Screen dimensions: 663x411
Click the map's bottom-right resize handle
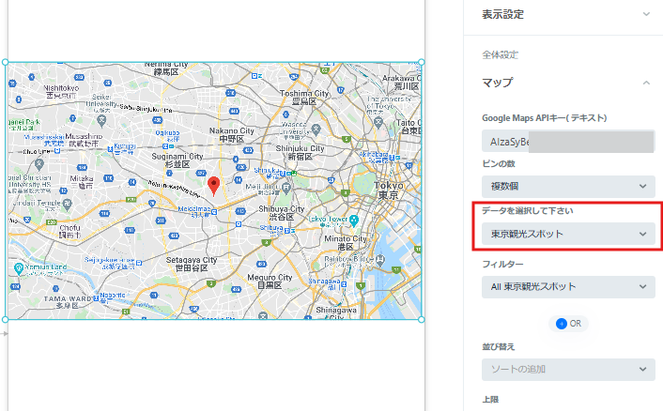point(421,319)
